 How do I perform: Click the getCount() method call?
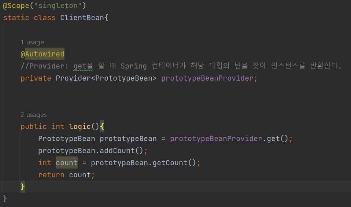pos(174,163)
